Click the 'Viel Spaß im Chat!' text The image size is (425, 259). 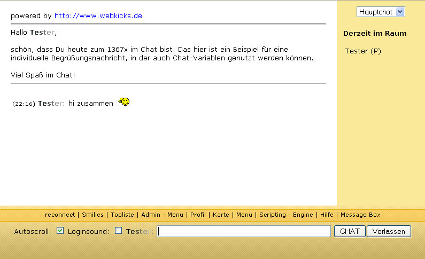43,75
